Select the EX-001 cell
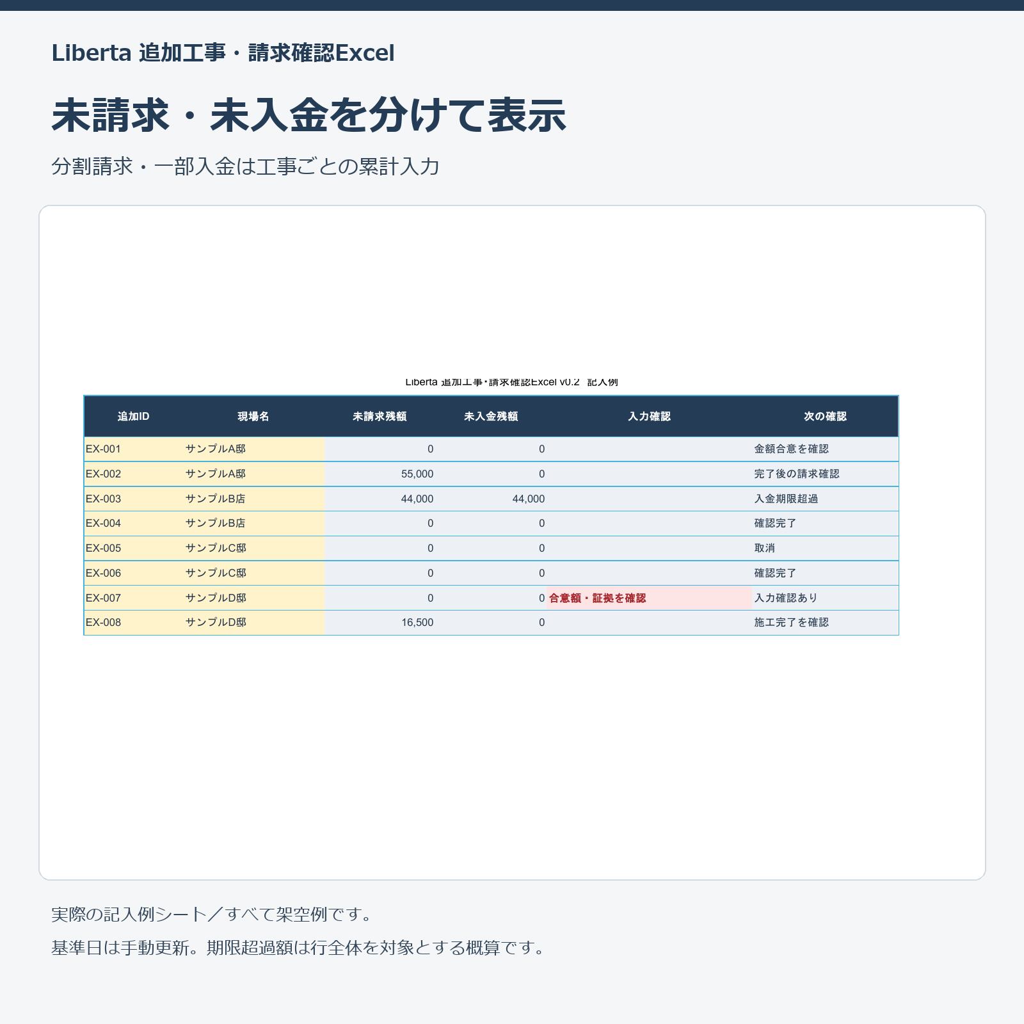Viewport: 1024px width, 1024px height. (134, 449)
